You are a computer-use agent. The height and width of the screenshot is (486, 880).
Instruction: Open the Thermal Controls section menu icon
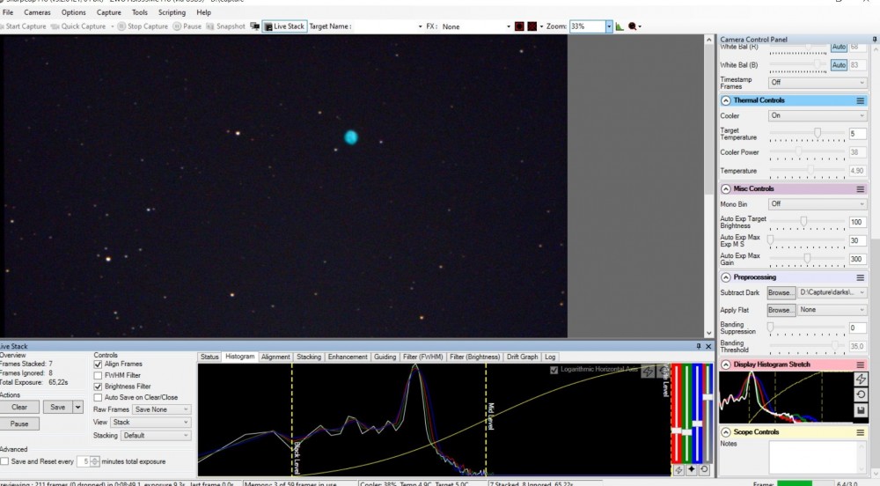coord(860,100)
